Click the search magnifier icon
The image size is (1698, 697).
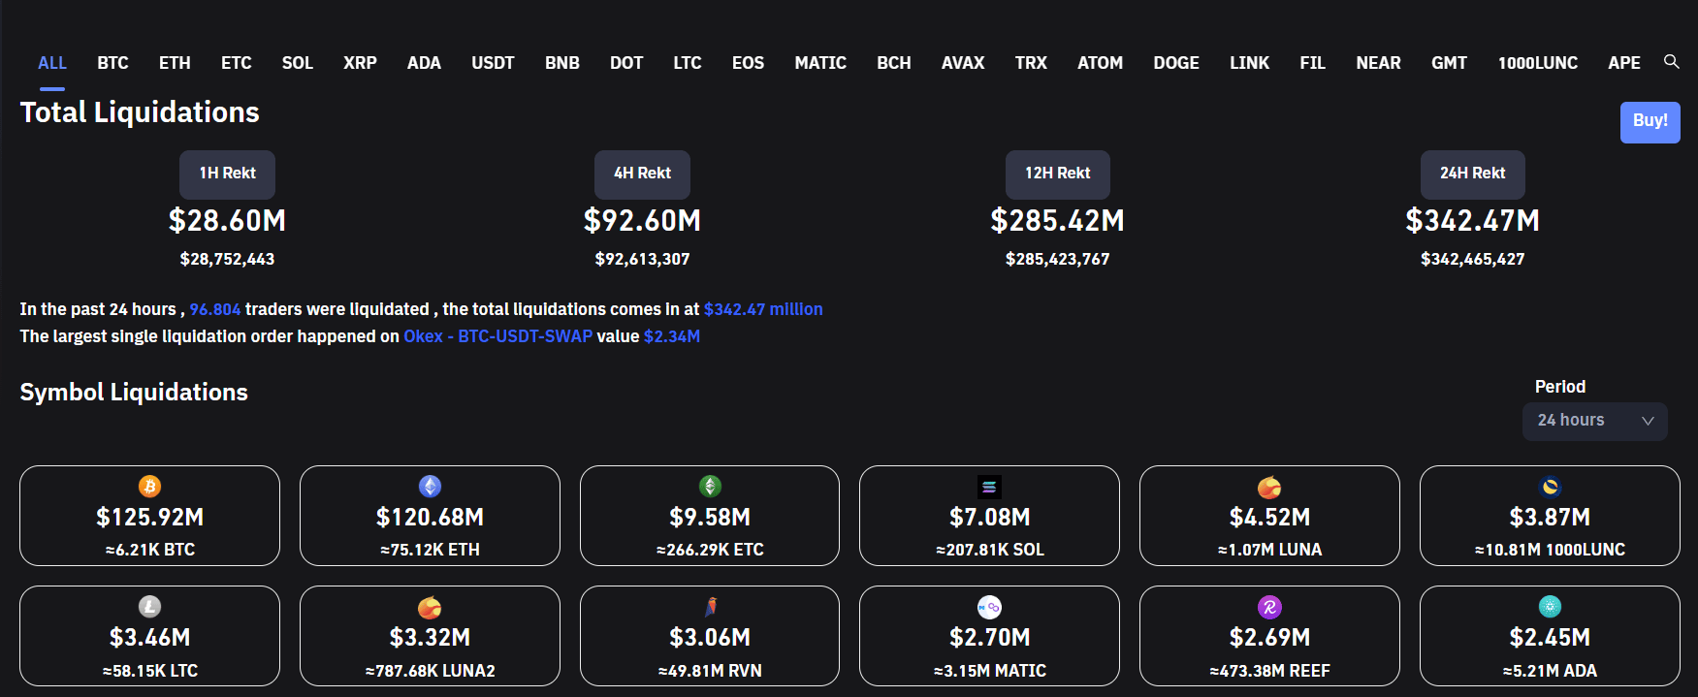click(1671, 61)
